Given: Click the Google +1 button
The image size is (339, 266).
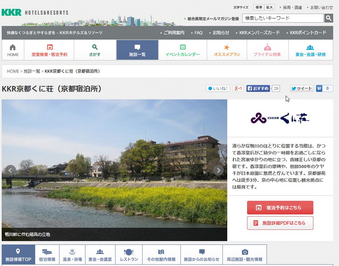Looking at the screenshot, I should pyautogui.click(x=238, y=88).
